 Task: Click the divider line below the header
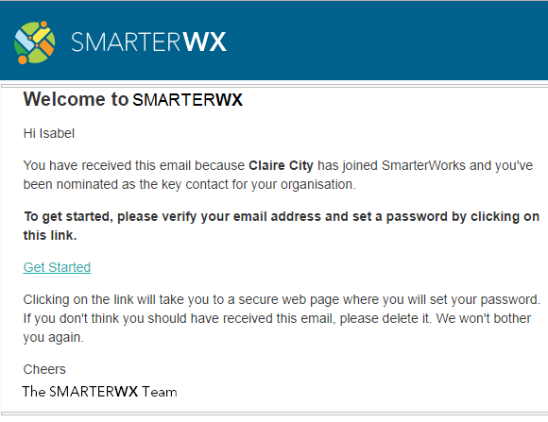pyautogui.click(x=274, y=86)
